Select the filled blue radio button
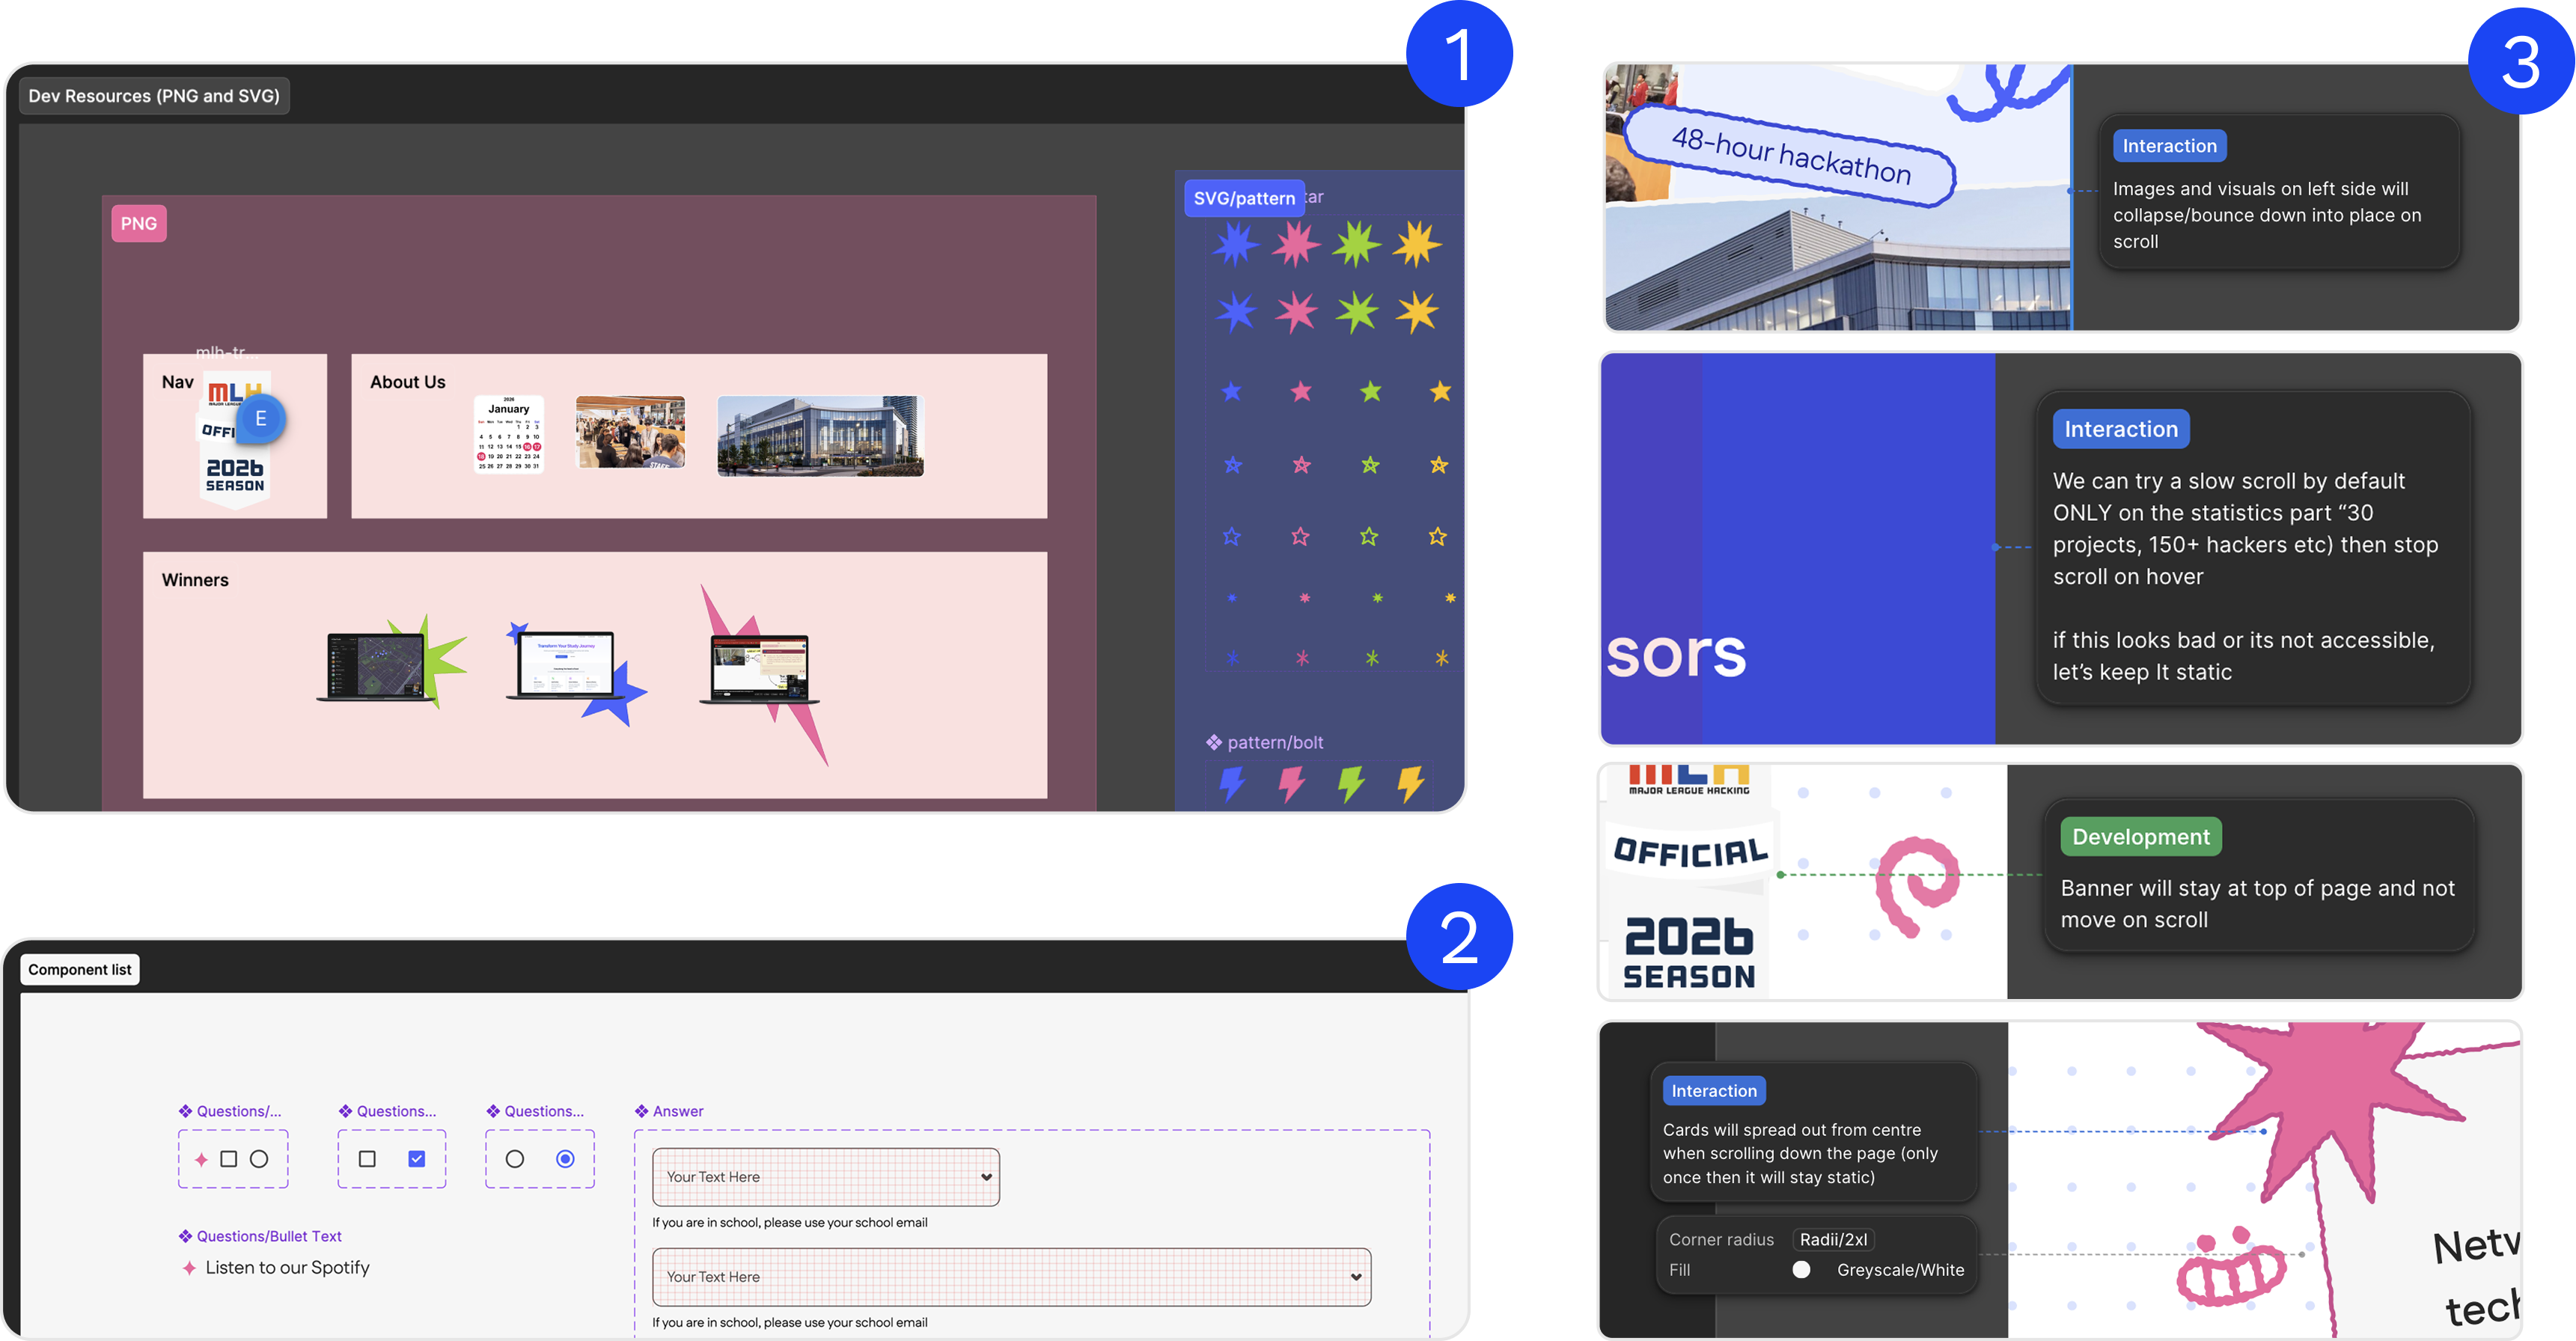 click(565, 1159)
